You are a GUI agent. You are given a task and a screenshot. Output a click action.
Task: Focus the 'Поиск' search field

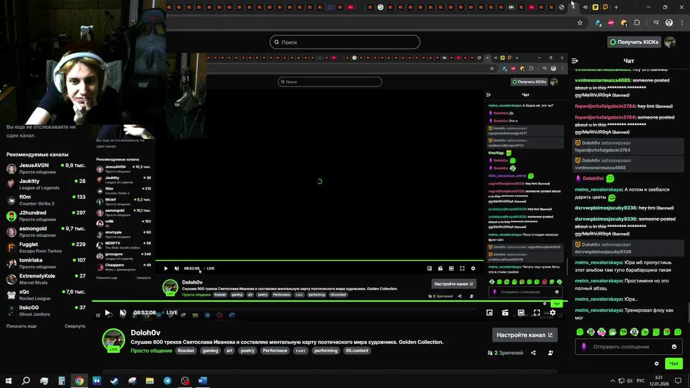345,42
